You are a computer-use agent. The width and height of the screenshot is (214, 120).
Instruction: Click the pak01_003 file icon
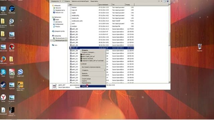71,37
